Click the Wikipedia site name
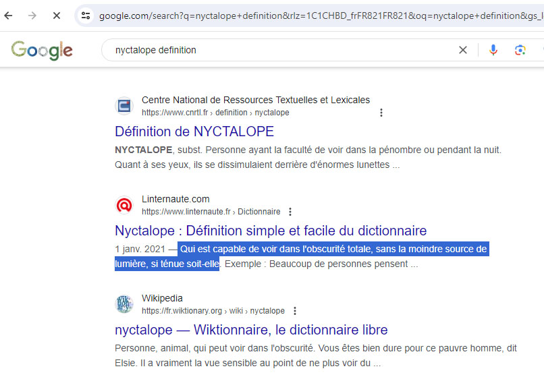 pos(162,298)
